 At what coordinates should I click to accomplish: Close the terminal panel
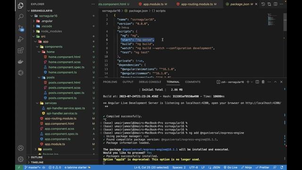pos(281,82)
